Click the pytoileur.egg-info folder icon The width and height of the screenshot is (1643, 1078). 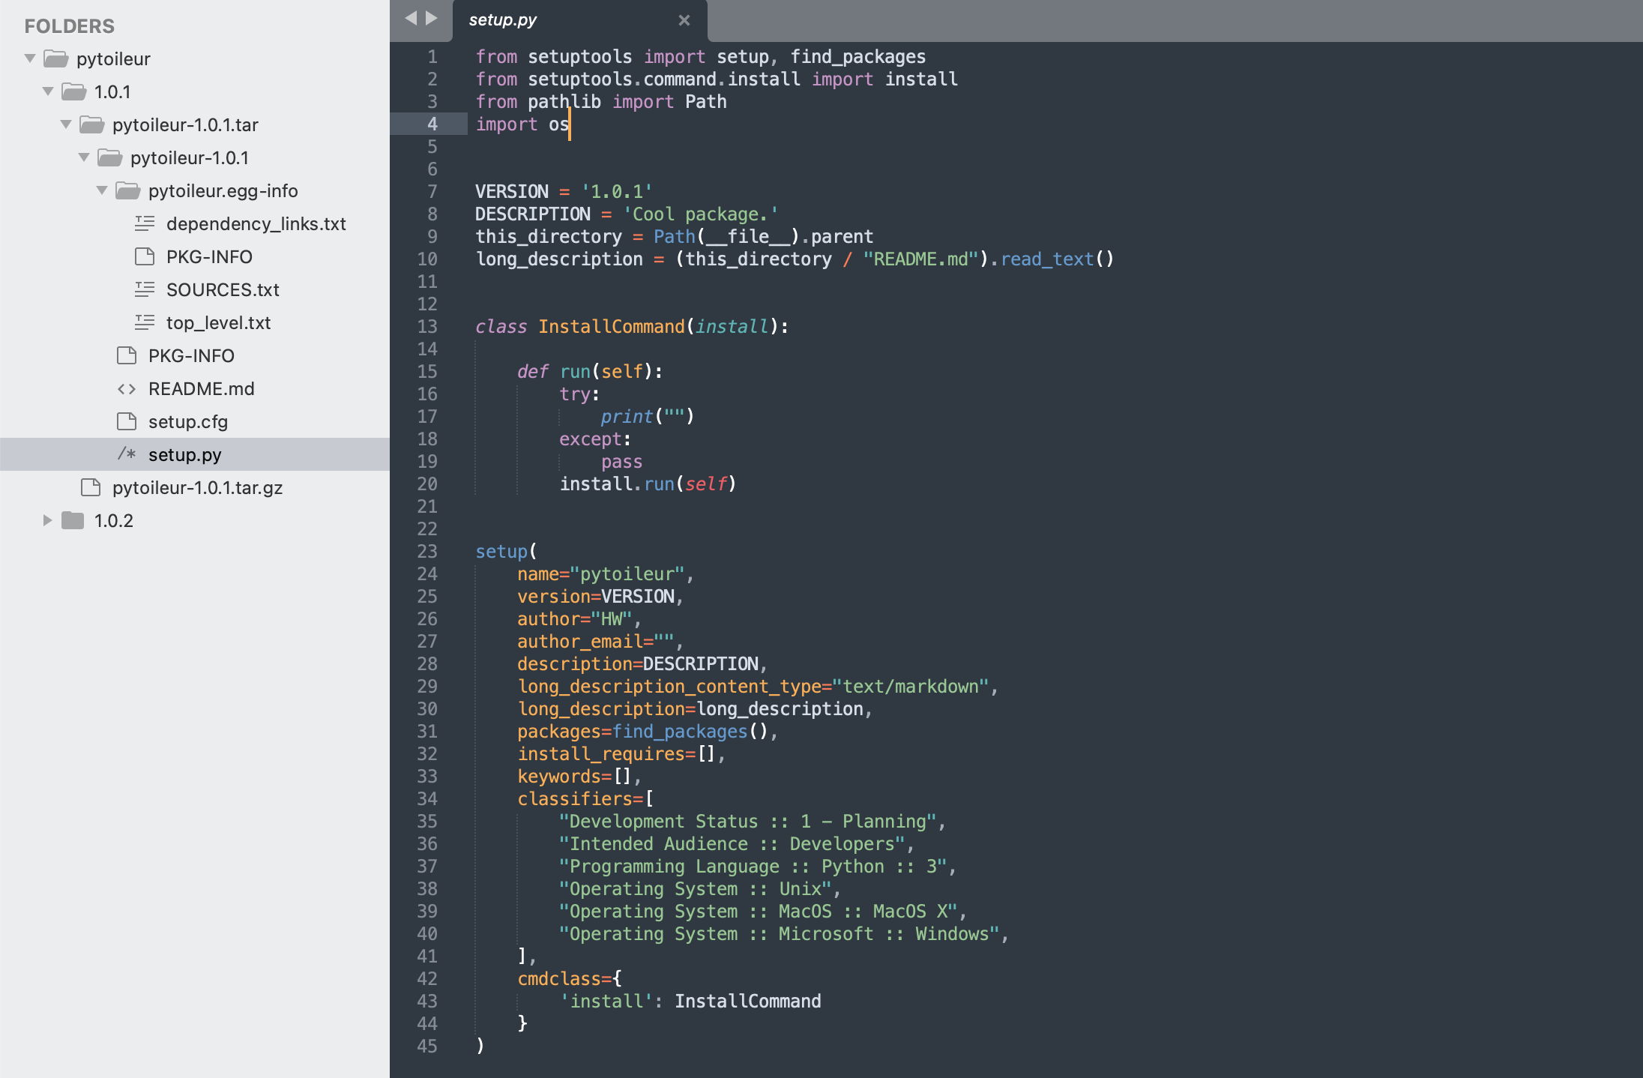pyautogui.click(x=127, y=191)
